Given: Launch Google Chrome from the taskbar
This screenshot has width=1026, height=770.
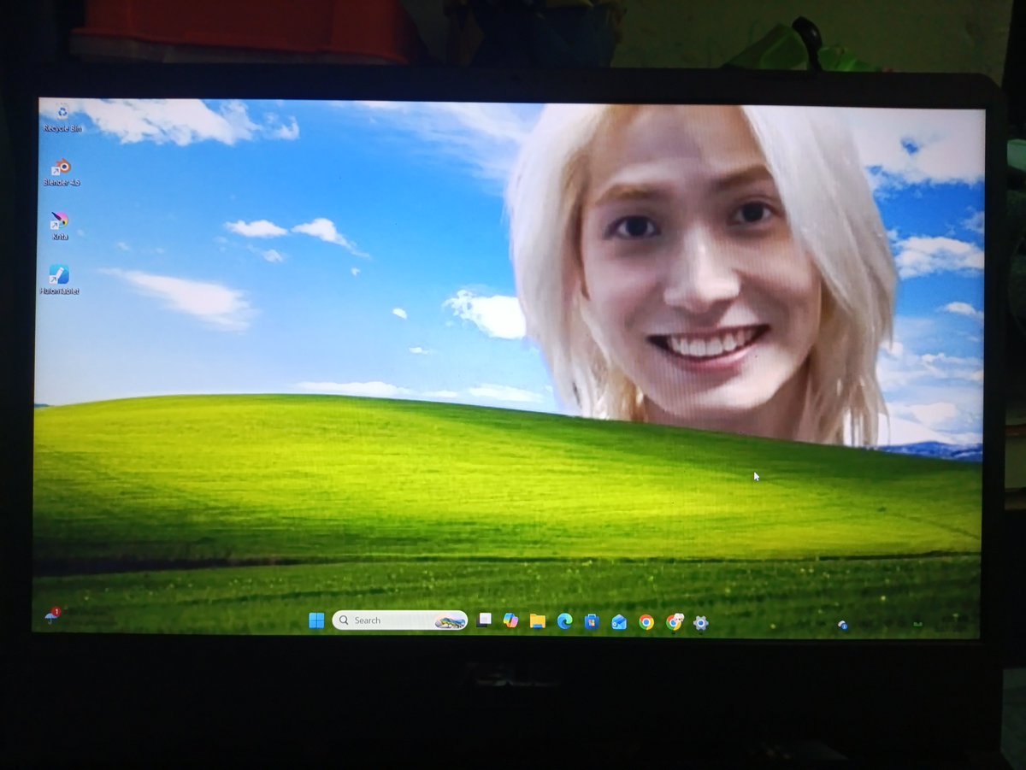Looking at the screenshot, I should (646, 622).
